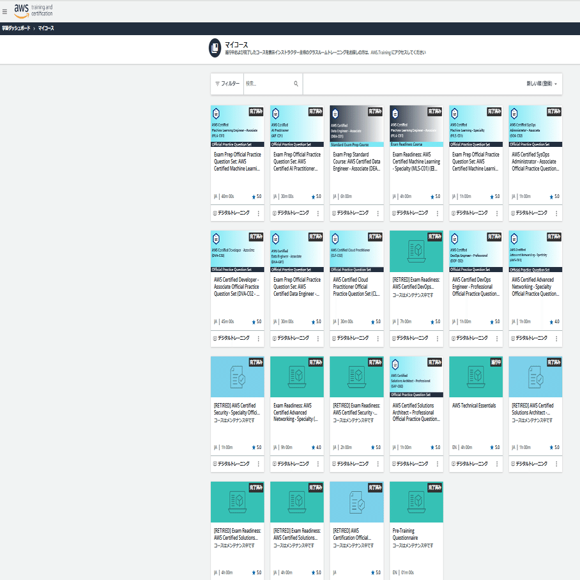Screen dimensions: 580x580
Task: Click the My Courses page heading
Action: [x=236, y=45]
